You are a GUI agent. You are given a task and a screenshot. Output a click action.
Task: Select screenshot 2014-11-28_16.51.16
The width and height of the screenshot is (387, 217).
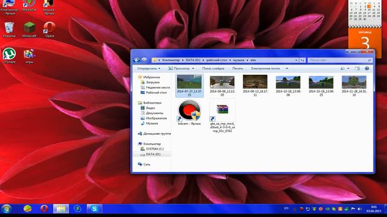[x=354, y=86]
